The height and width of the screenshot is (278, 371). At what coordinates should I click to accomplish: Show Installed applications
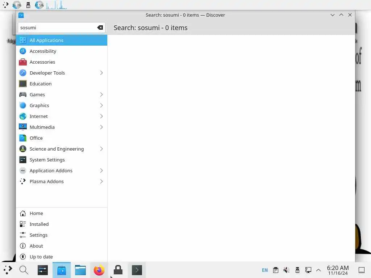click(62, 224)
